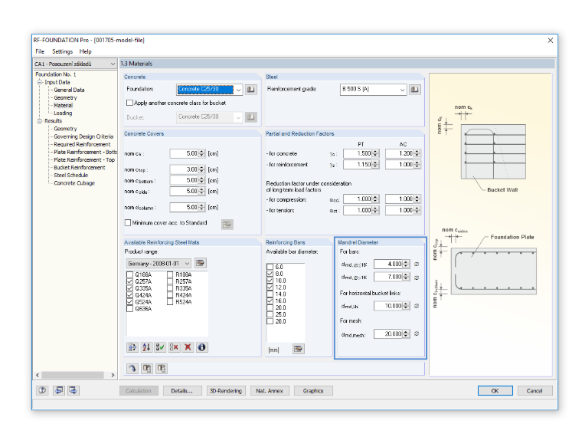Viewport: 582px width, 437px height.
Task: Check the R188A steel mat
Action: (x=170, y=274)
